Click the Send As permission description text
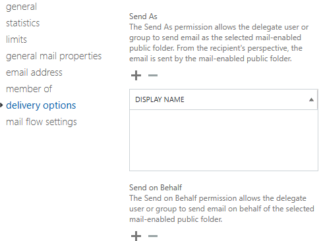 (x=219, y=43)
